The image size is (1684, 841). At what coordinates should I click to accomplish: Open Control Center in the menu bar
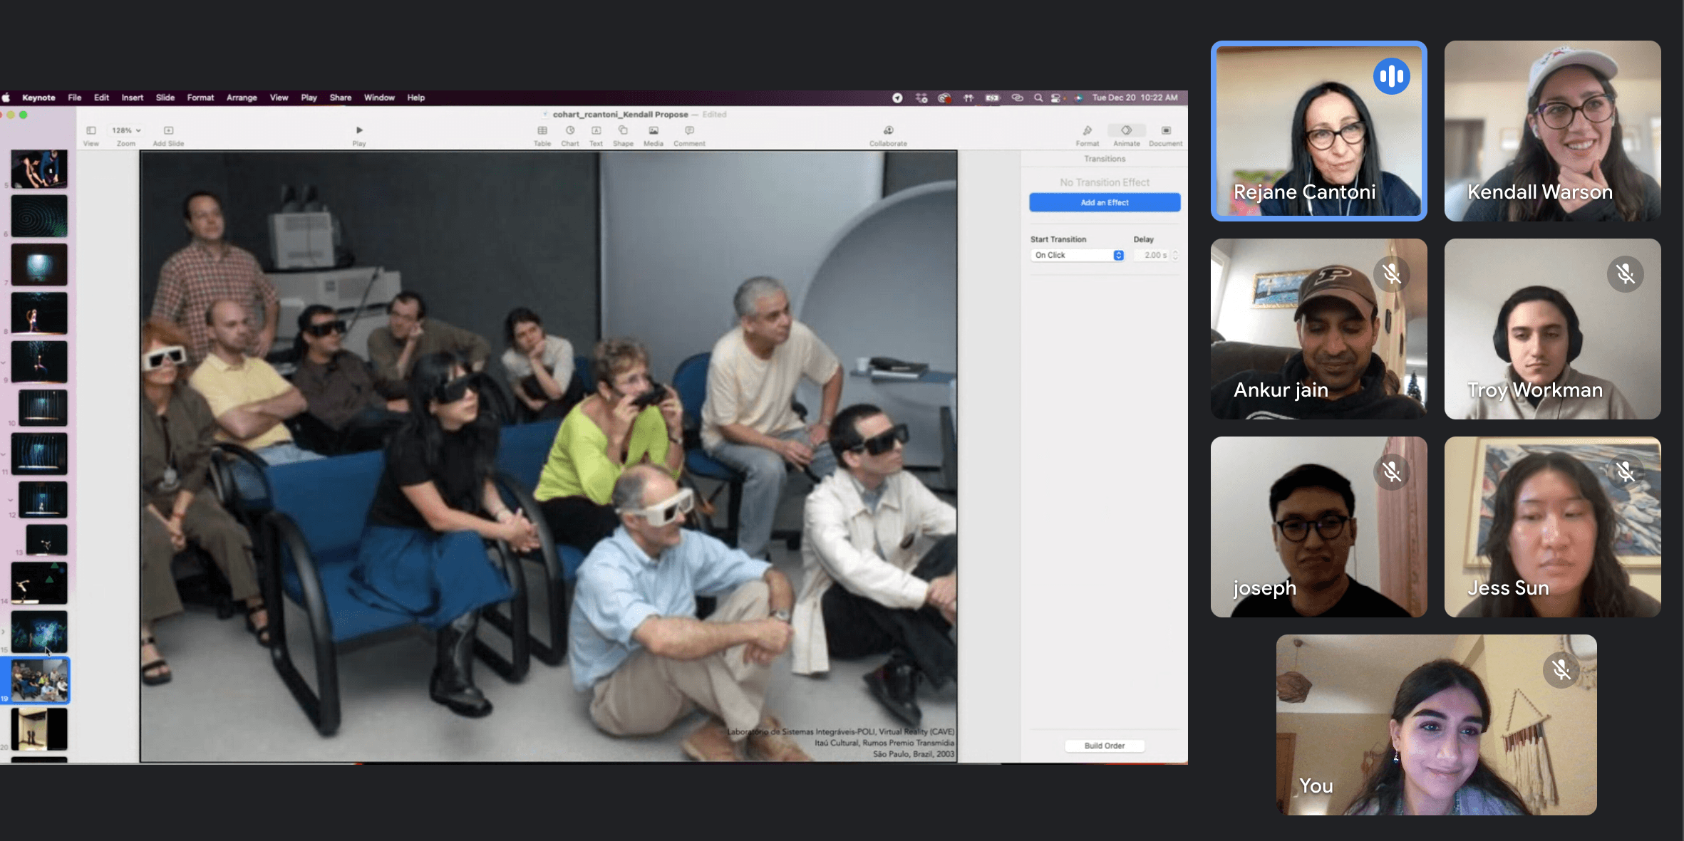[1055, 98]
